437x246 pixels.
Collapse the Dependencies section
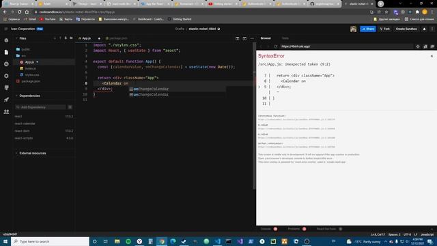coord(29,96)
